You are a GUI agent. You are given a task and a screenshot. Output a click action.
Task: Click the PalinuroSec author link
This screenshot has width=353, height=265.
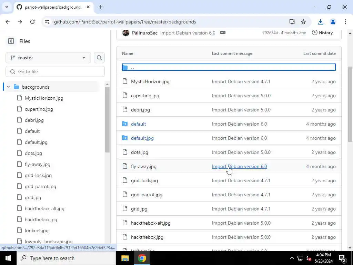pos(144,33)
